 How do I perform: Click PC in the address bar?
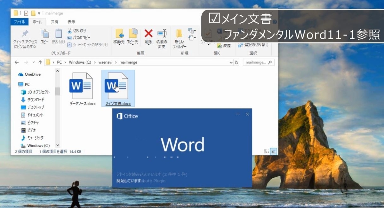59,62
